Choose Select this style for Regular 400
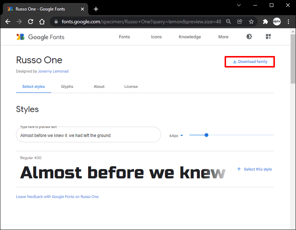The width and height of the screenshot is (296, 230). coord(255,169)
